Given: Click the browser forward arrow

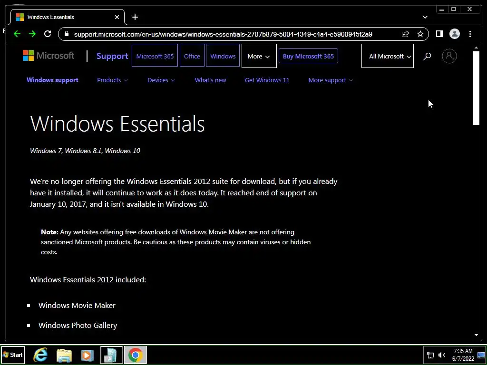Looking at the screenshot, I should [32, 34].
